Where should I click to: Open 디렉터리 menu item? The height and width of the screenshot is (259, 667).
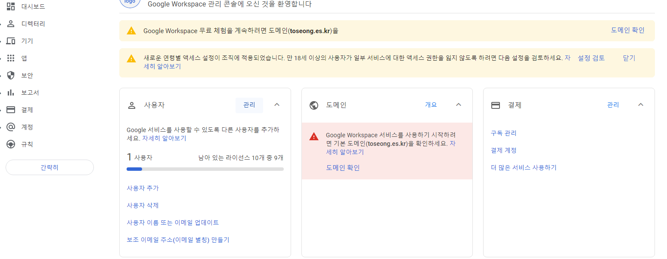click(x=33, y=24)
